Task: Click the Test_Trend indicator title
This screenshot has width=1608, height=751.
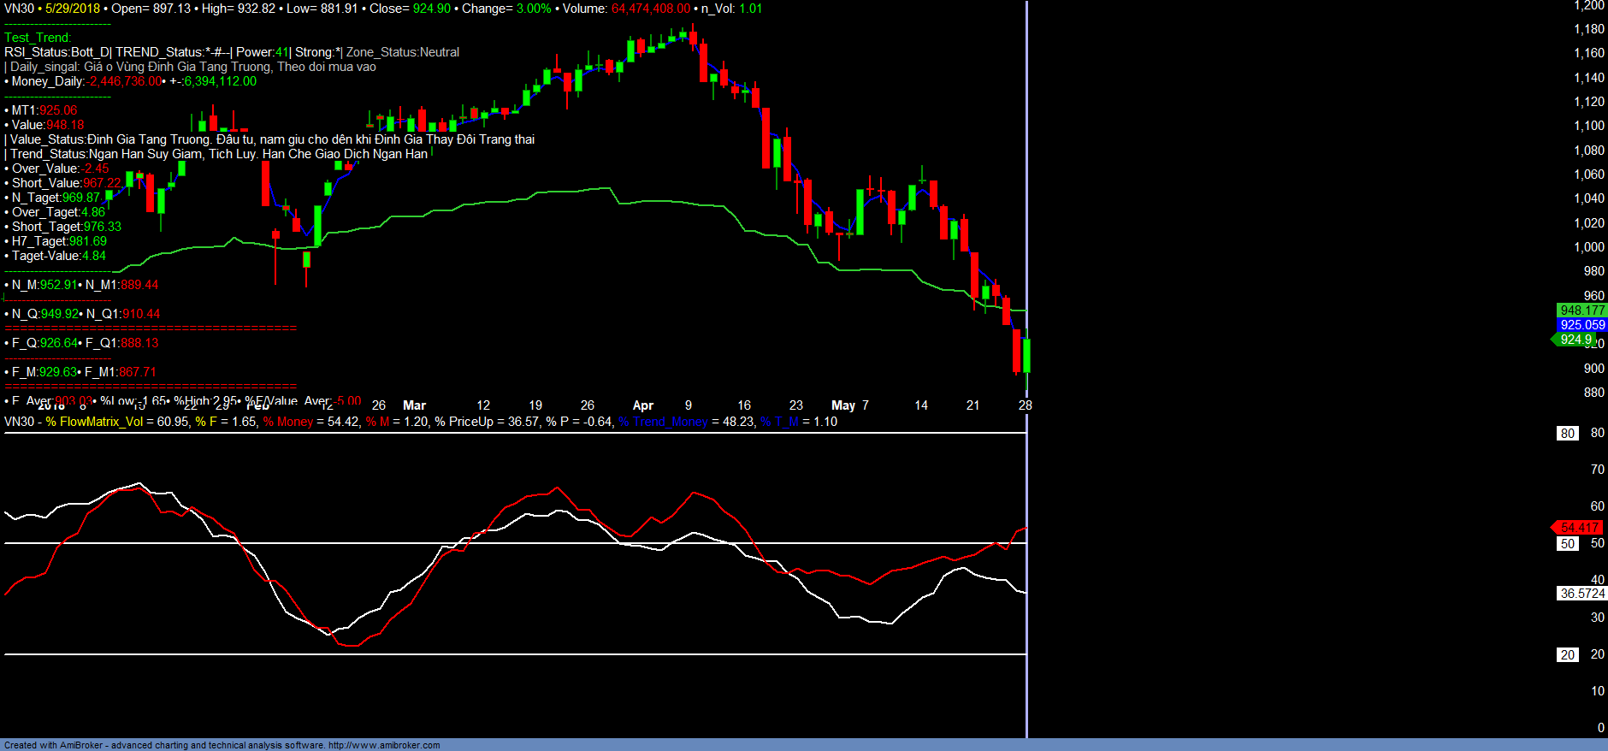Action: click(38, 38)
